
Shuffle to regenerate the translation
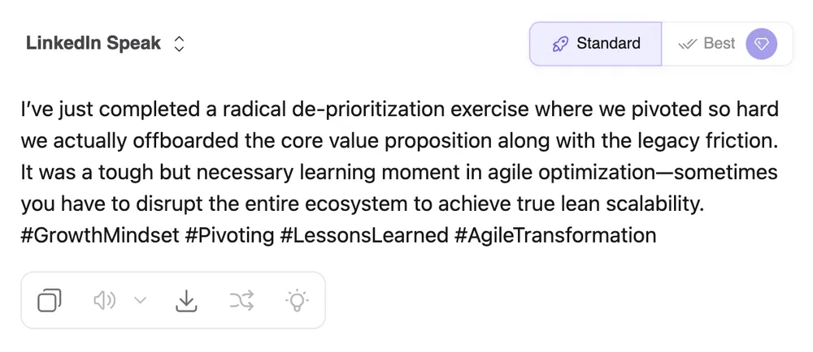click(x=241, y=301)
